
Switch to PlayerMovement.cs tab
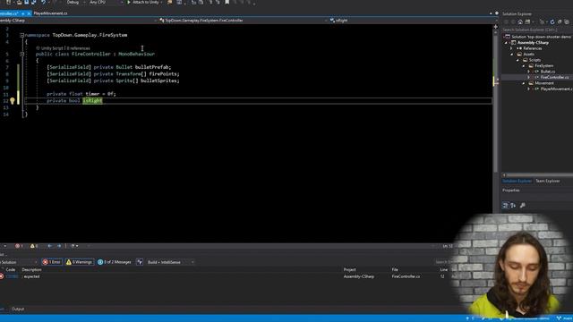pyautogui.click(x=50, y=13)
